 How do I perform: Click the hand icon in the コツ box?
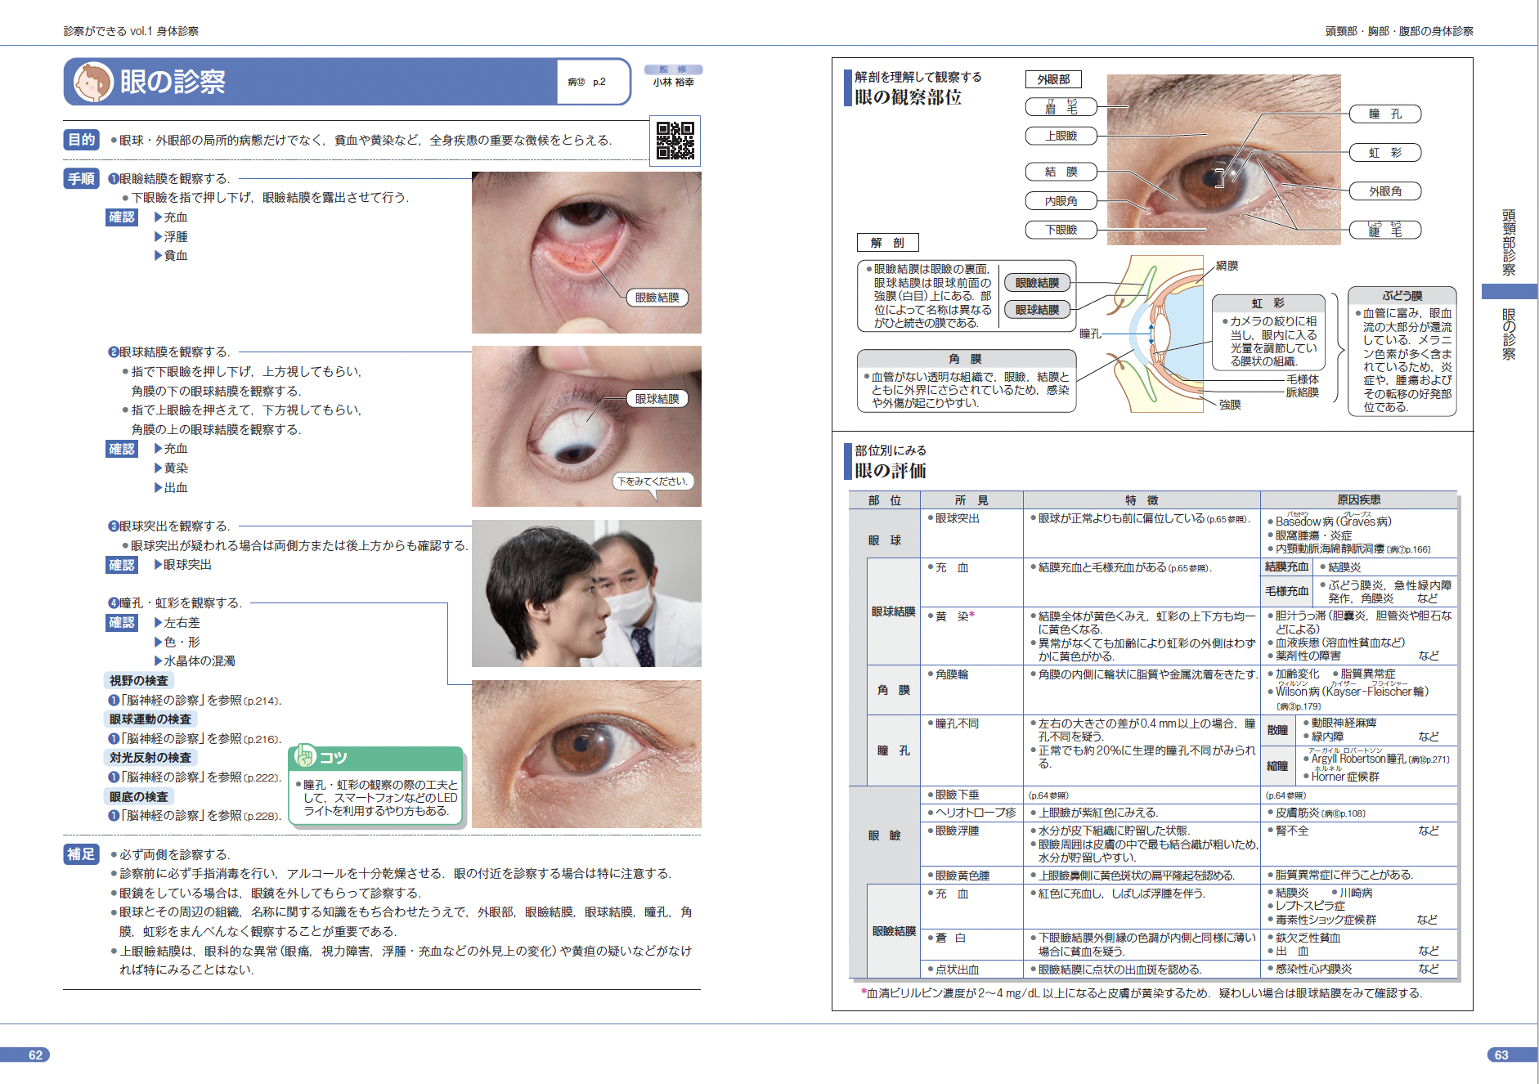[306, 755]
